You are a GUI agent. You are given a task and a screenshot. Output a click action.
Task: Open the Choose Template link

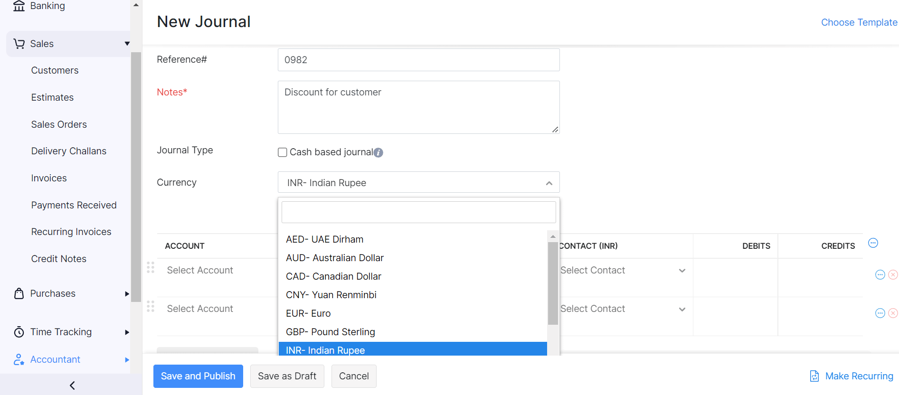point(859,22)
